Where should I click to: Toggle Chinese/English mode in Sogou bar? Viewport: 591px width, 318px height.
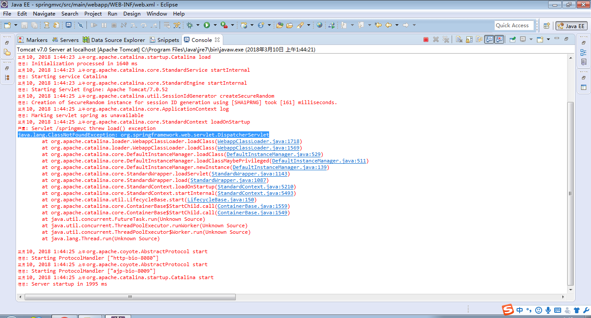[520, 310]
